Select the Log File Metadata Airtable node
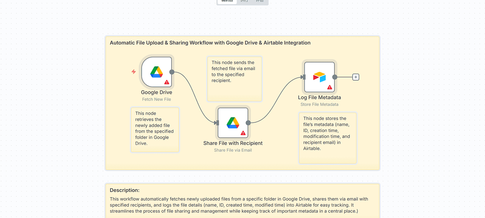This screenshot has width=485, height=218. (319, 77)
